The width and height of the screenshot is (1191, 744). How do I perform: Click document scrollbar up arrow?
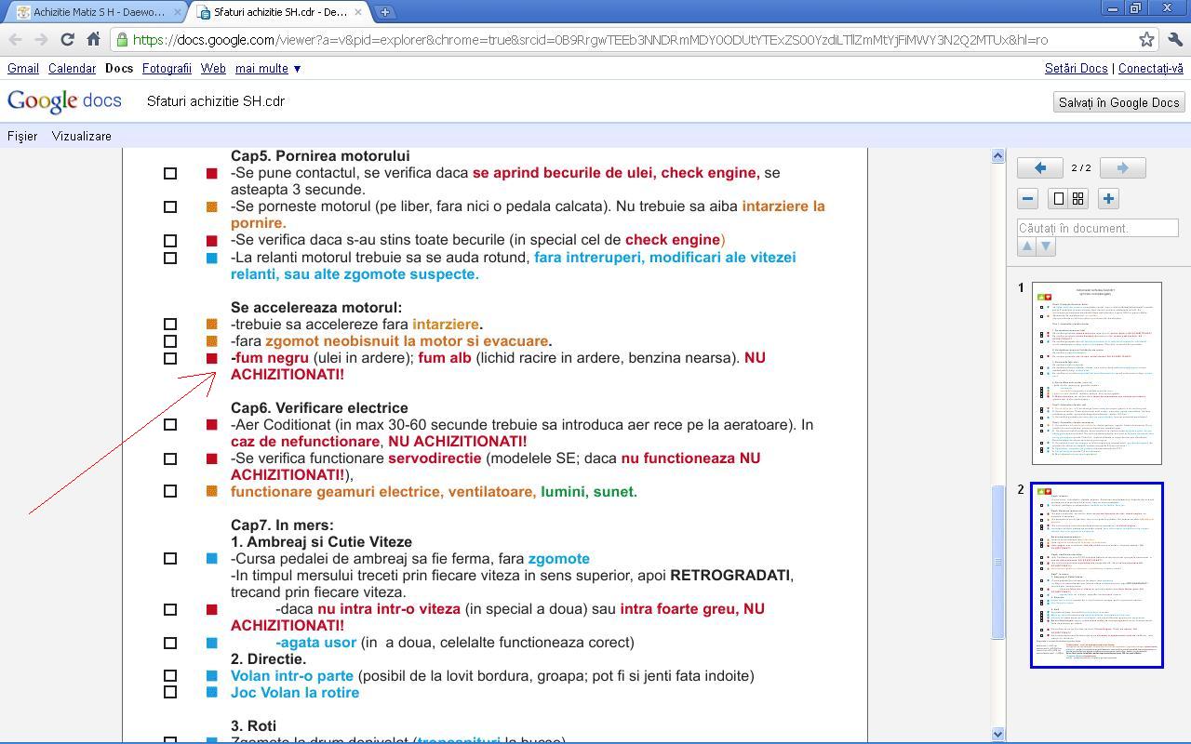pos(998,156)
